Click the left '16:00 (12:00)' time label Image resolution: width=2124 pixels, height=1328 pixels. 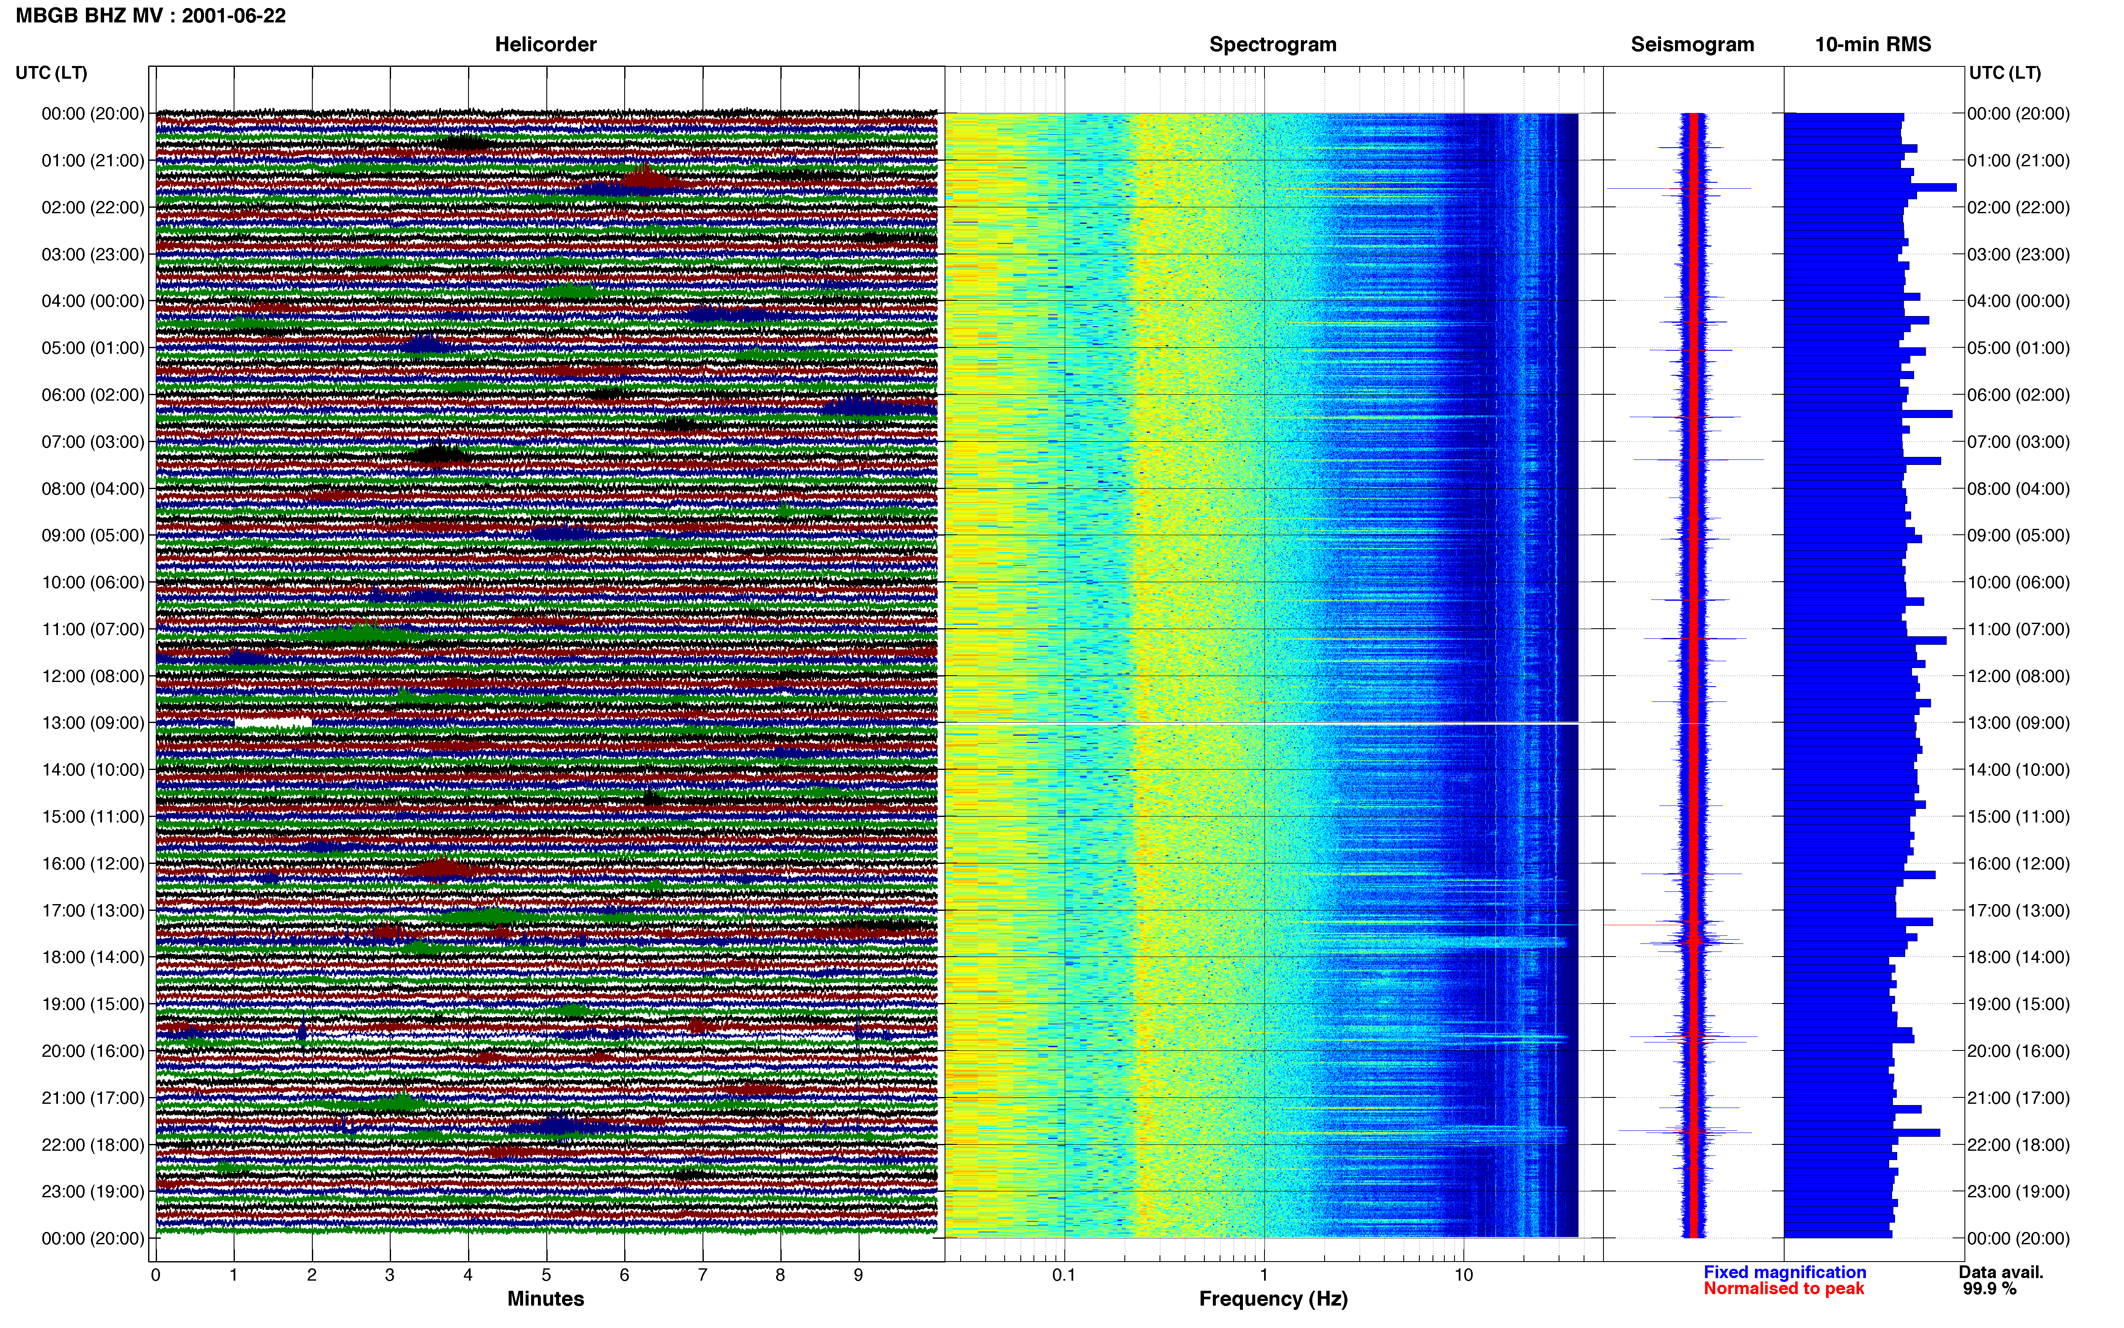pos(93,863)
